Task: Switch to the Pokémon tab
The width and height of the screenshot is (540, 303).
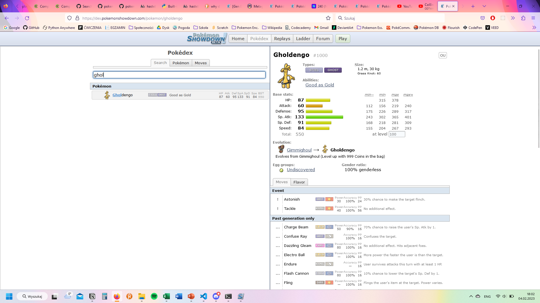Action: 181,63
